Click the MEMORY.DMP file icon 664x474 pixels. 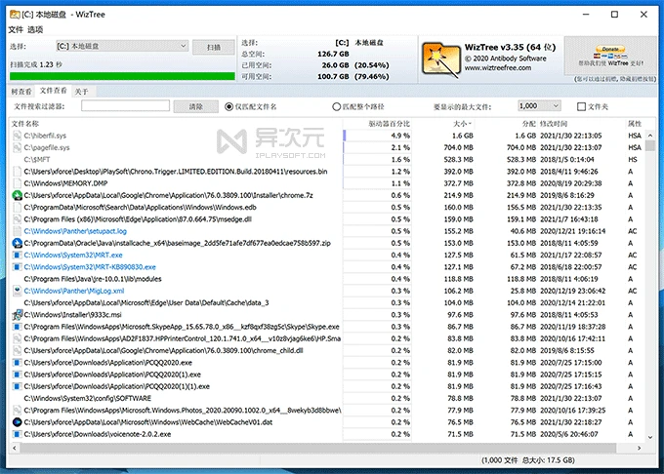point(17,183)
